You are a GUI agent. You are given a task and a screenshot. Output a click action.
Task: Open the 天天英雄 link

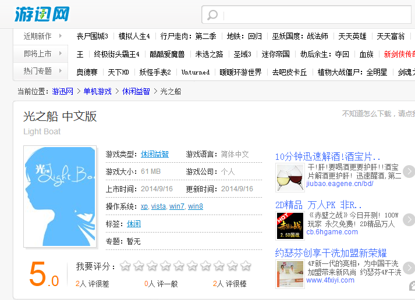[352, 36]
